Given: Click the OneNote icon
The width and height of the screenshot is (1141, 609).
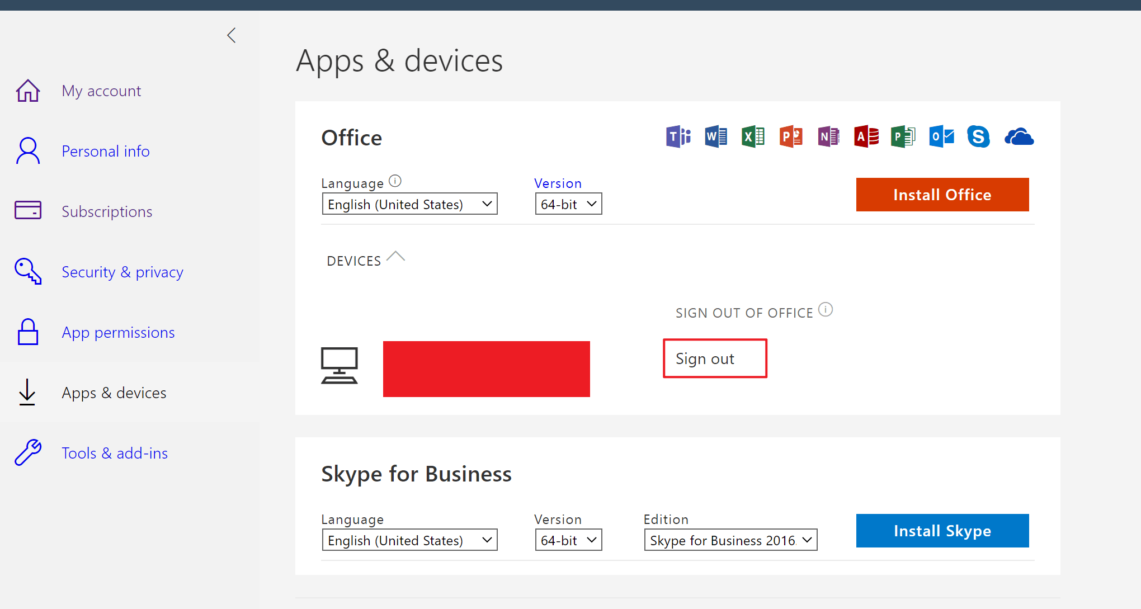Looking at the screenshot, I should click(x=828, y=136).
